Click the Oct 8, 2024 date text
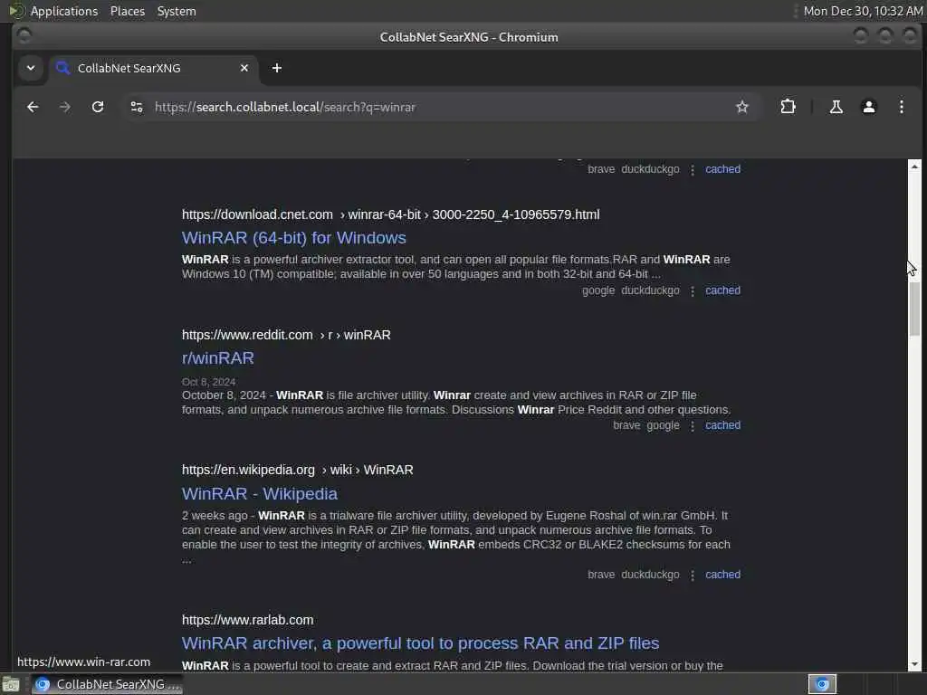Viewport: 927px width, 695px height. [x=209, y=382]
